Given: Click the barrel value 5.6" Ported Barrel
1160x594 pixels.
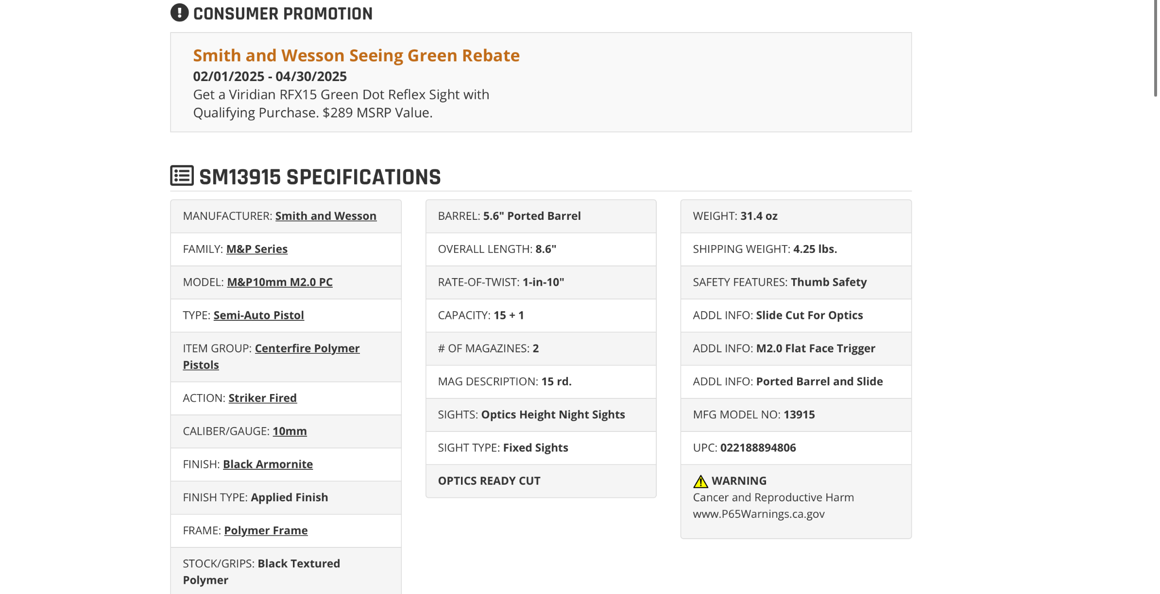Looking at the screenshot, I should point(532,216).
